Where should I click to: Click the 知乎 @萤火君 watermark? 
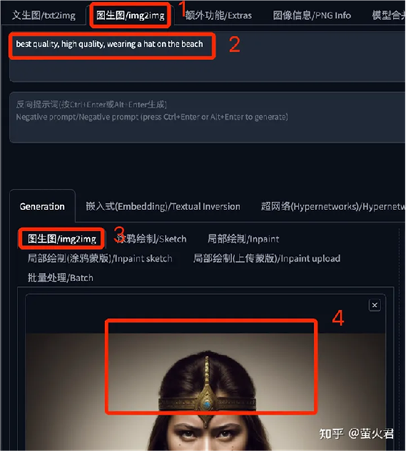coord(356,433)
